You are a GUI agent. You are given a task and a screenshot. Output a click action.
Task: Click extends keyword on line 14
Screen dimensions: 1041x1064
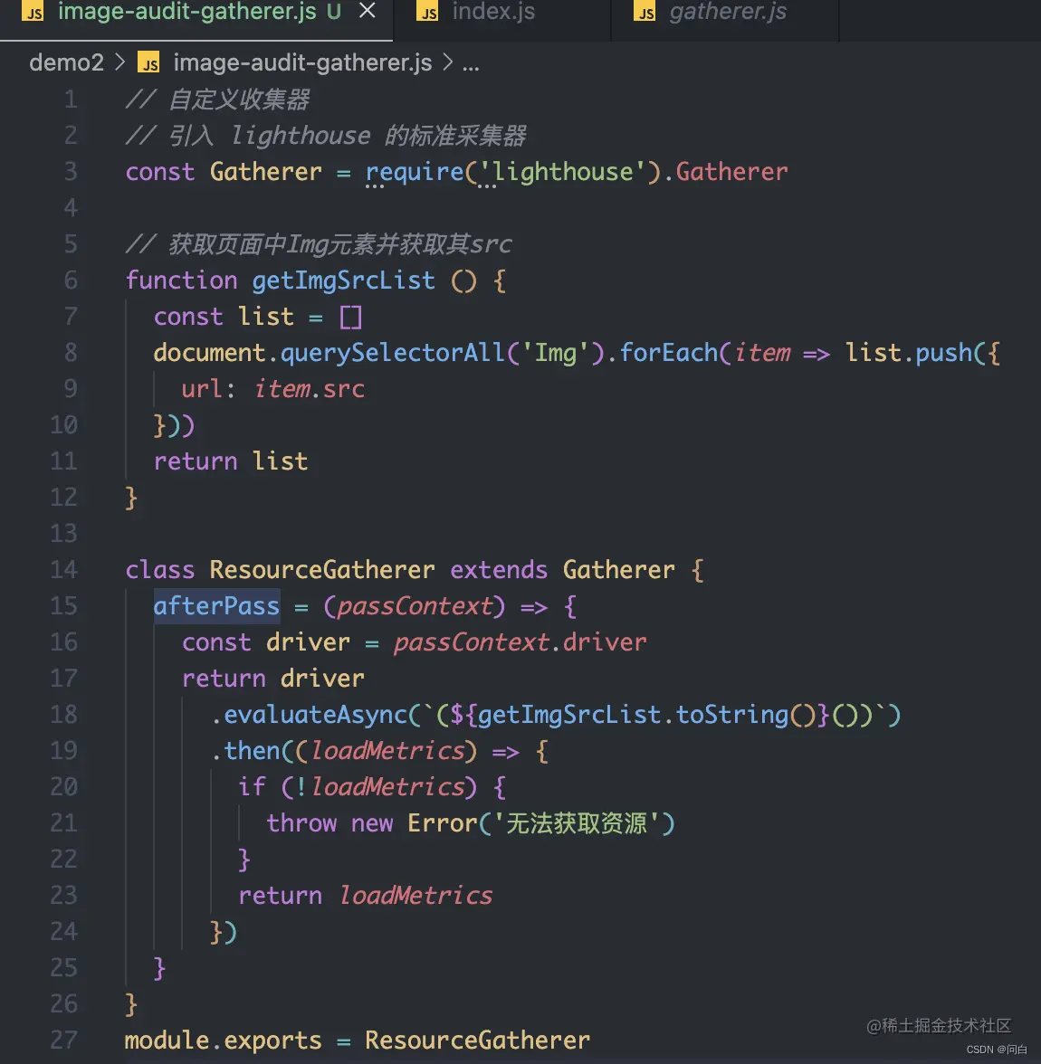coord(499,569)
